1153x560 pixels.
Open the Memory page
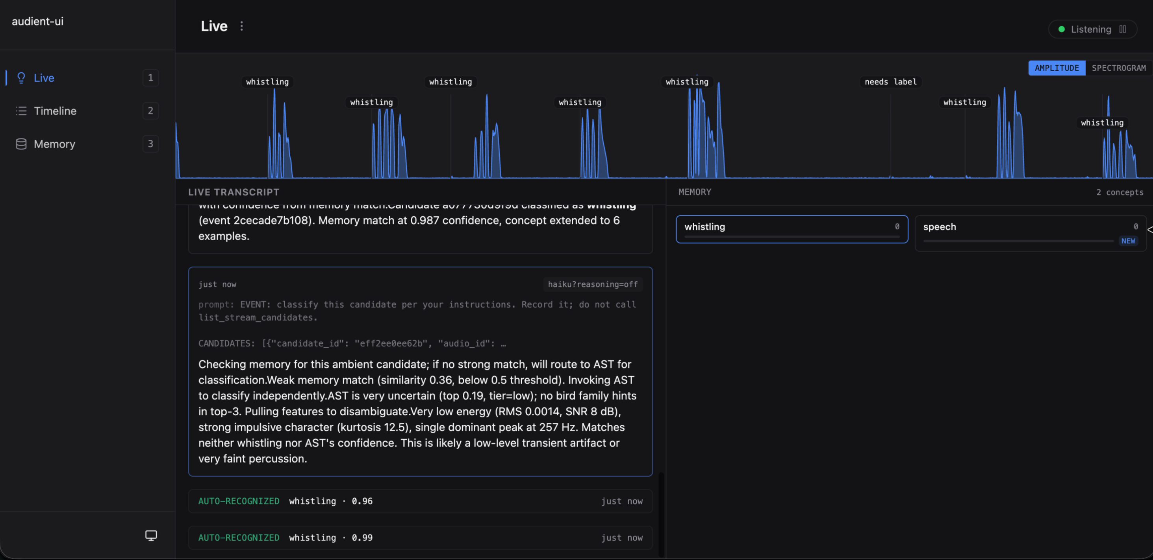(87, 144)
